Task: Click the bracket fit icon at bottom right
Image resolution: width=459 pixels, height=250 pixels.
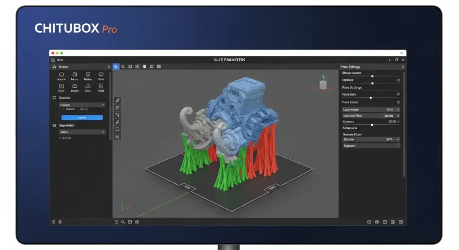Action: (x=369, y=222)
